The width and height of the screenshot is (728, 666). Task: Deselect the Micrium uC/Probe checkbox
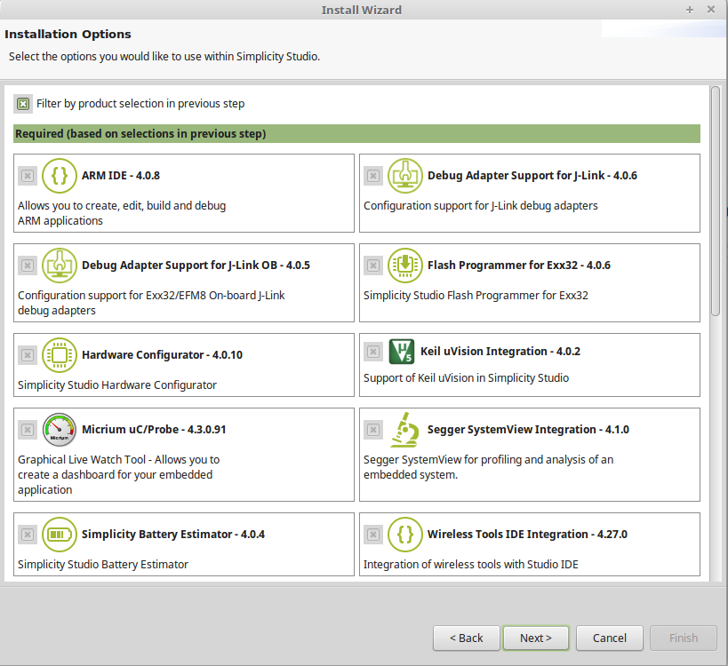[x=27, y=429]
